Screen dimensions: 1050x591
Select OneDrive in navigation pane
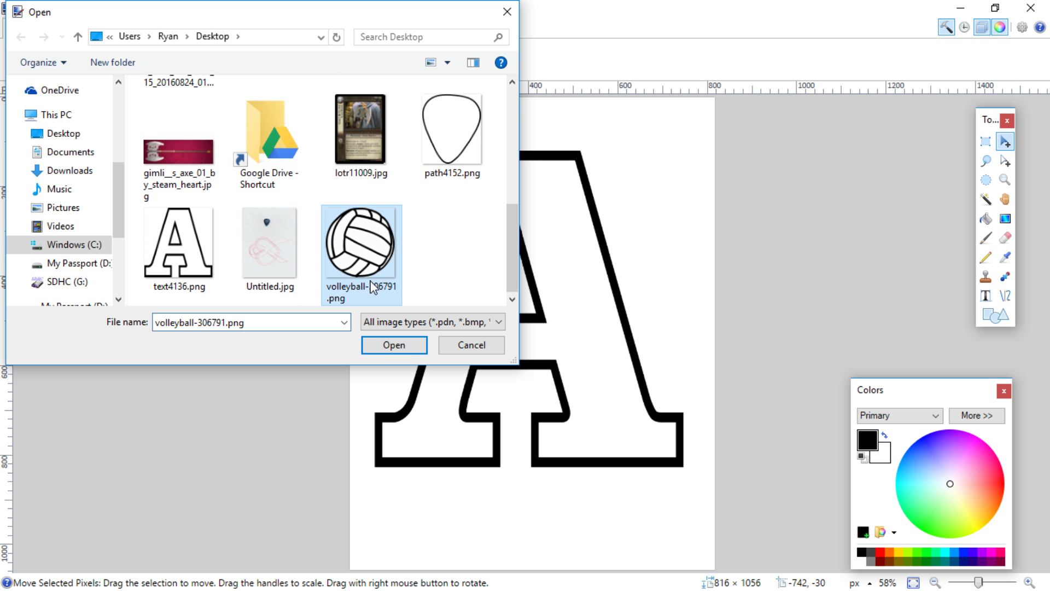tap(60, 90)
